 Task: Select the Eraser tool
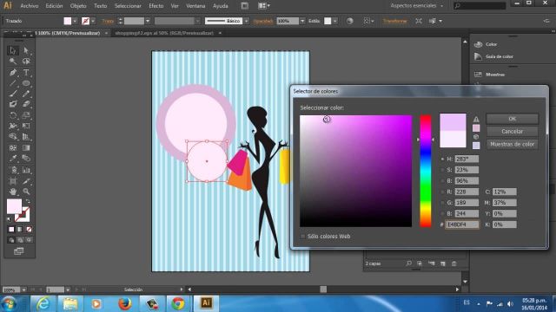(26, 104)
